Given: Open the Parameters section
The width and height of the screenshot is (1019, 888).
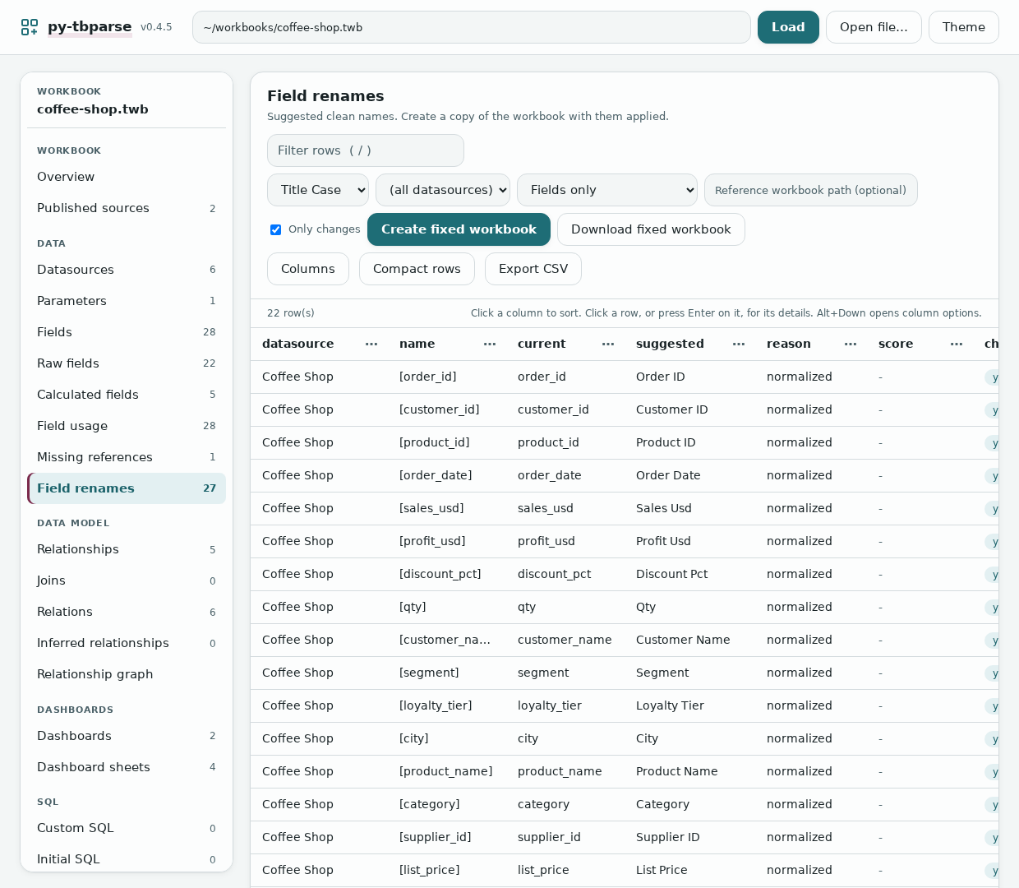Looking at the screenshot, I should pos(127,301).
